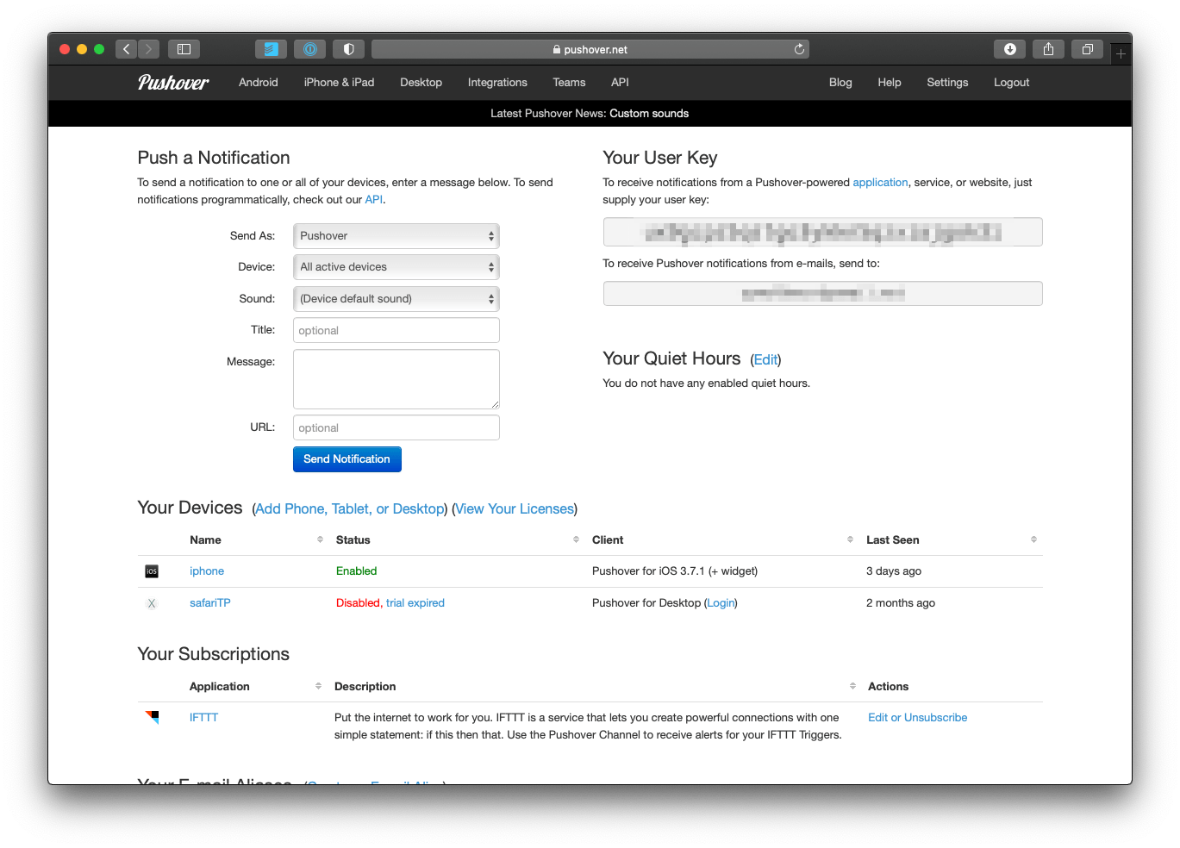Toggle the Safari sidebar button
The height and width of the screenshot is (848, 1180).
(x=184, y=49)
